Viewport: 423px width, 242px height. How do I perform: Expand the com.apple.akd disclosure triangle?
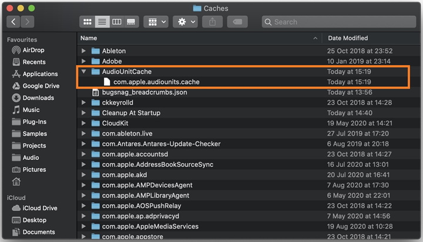83,175
